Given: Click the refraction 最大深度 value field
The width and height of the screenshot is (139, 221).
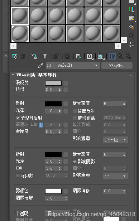Looking at the screenshot, I should [x=113, y=155].
